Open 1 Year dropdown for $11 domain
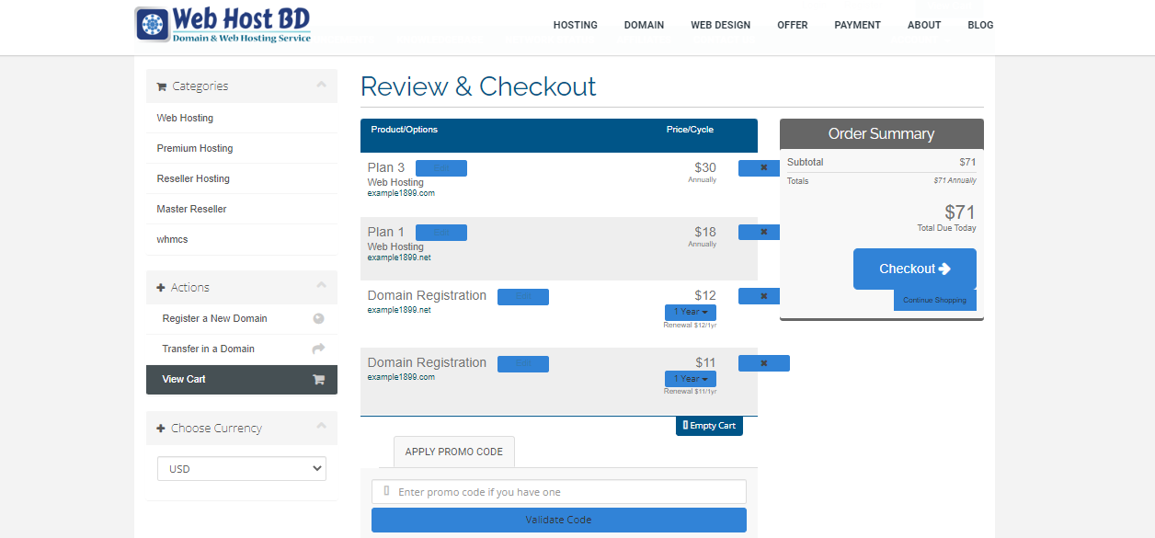Image resolution: width=1155 pixels, height=538 pixels. click(690, 379)
